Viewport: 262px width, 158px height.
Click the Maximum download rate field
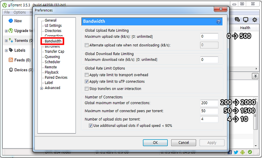click(209, 60)
